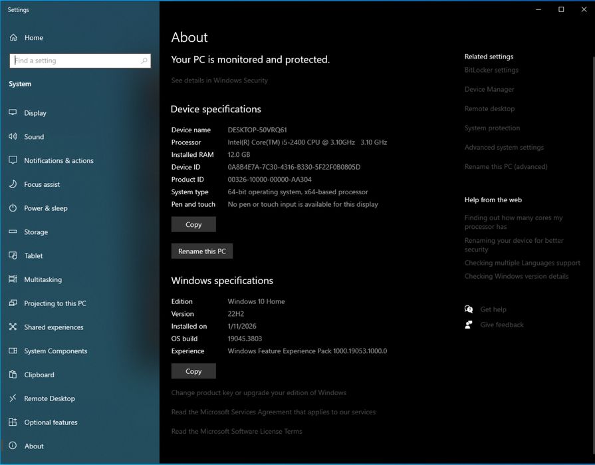Open Clipboard settings label
This screenshot has height=465, width=595.
[x=39, y=375]
